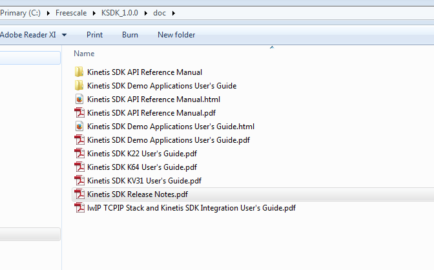Sort files by the Name column header
Screen dimensions: 434x270
(85, 54)
